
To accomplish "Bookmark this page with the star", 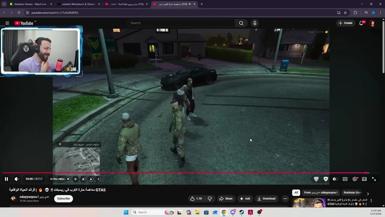I will point(345,13).
